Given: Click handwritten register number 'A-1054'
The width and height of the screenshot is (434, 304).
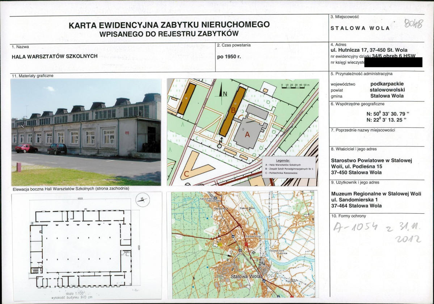Looking at the screenshot, I should click(x=355, y=227).
